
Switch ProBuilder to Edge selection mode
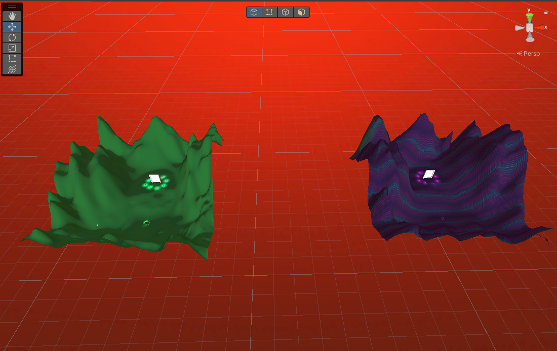click(285, 12)
